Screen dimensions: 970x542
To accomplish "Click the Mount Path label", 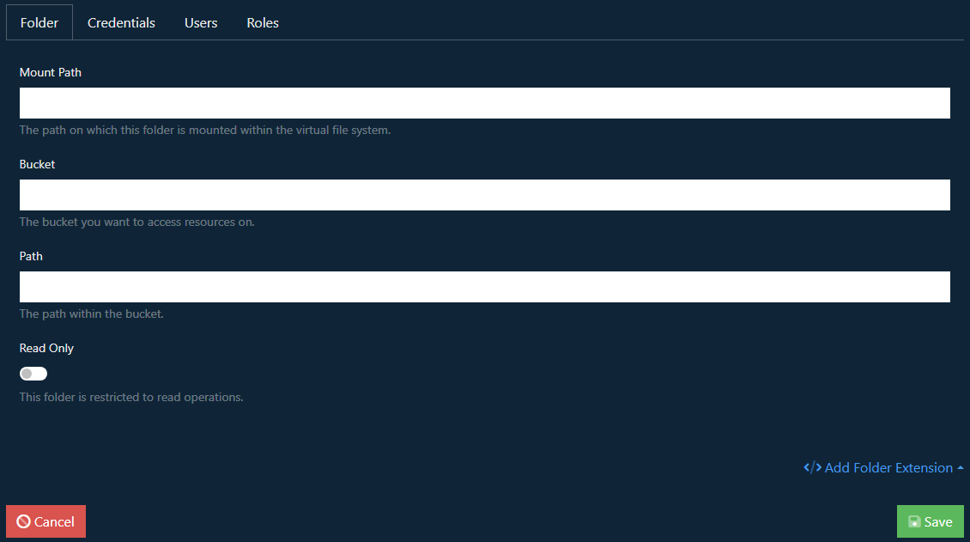I will pyautogui.click(x=50, y=72).
